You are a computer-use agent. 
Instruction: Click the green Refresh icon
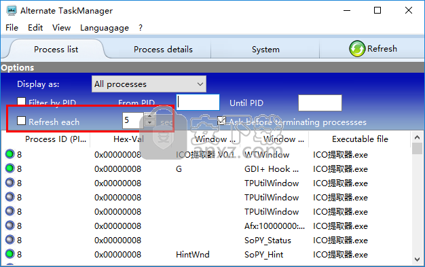[357, 49]
